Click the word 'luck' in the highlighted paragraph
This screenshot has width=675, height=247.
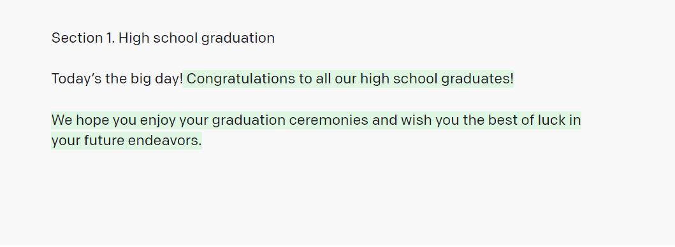[x=552, y=120]
